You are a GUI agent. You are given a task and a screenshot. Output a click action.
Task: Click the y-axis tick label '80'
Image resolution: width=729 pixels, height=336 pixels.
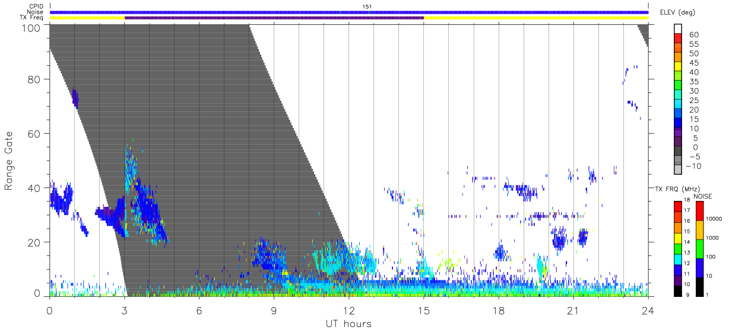coord(35,79)
